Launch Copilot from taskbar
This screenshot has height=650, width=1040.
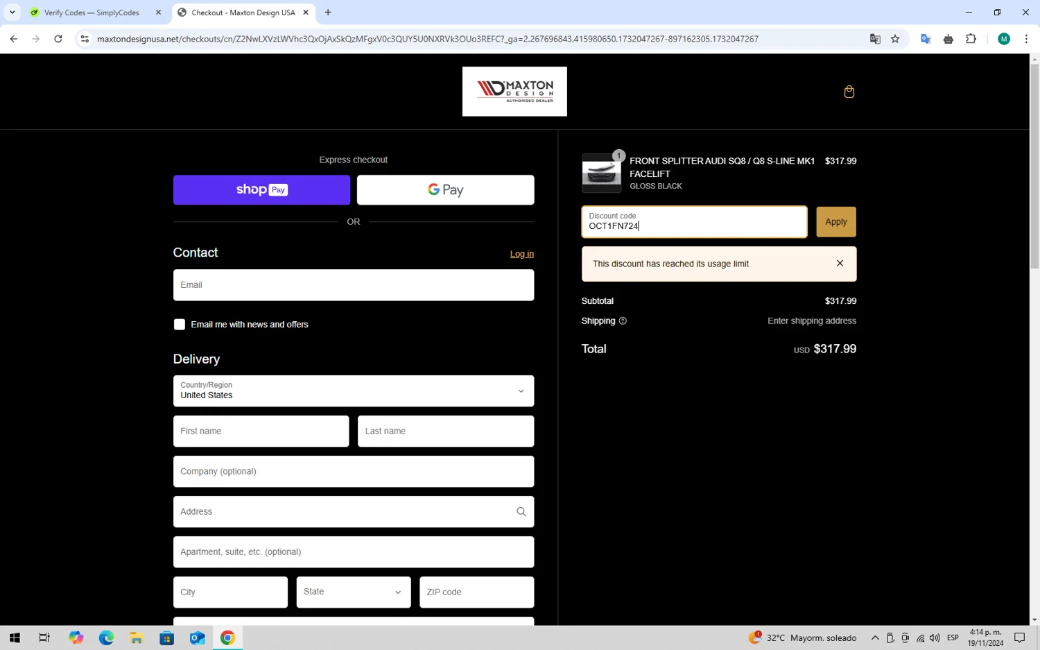click(76, 638)
